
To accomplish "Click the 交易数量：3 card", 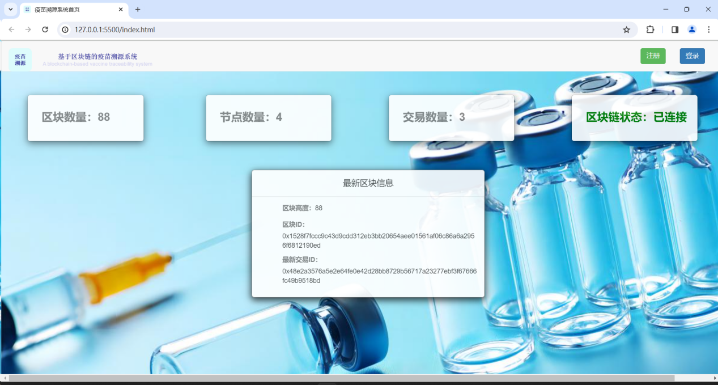I will [451, 118].
